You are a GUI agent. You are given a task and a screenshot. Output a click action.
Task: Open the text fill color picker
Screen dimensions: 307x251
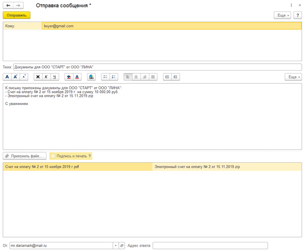68,77
